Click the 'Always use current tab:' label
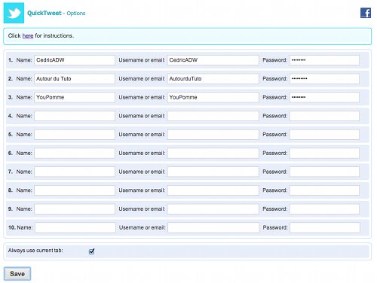The width and height of the screenshot is (377, 283). (x=35, y=251)
